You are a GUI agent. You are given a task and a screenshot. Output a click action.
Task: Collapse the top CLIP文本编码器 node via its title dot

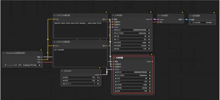(x=55, y=15)
